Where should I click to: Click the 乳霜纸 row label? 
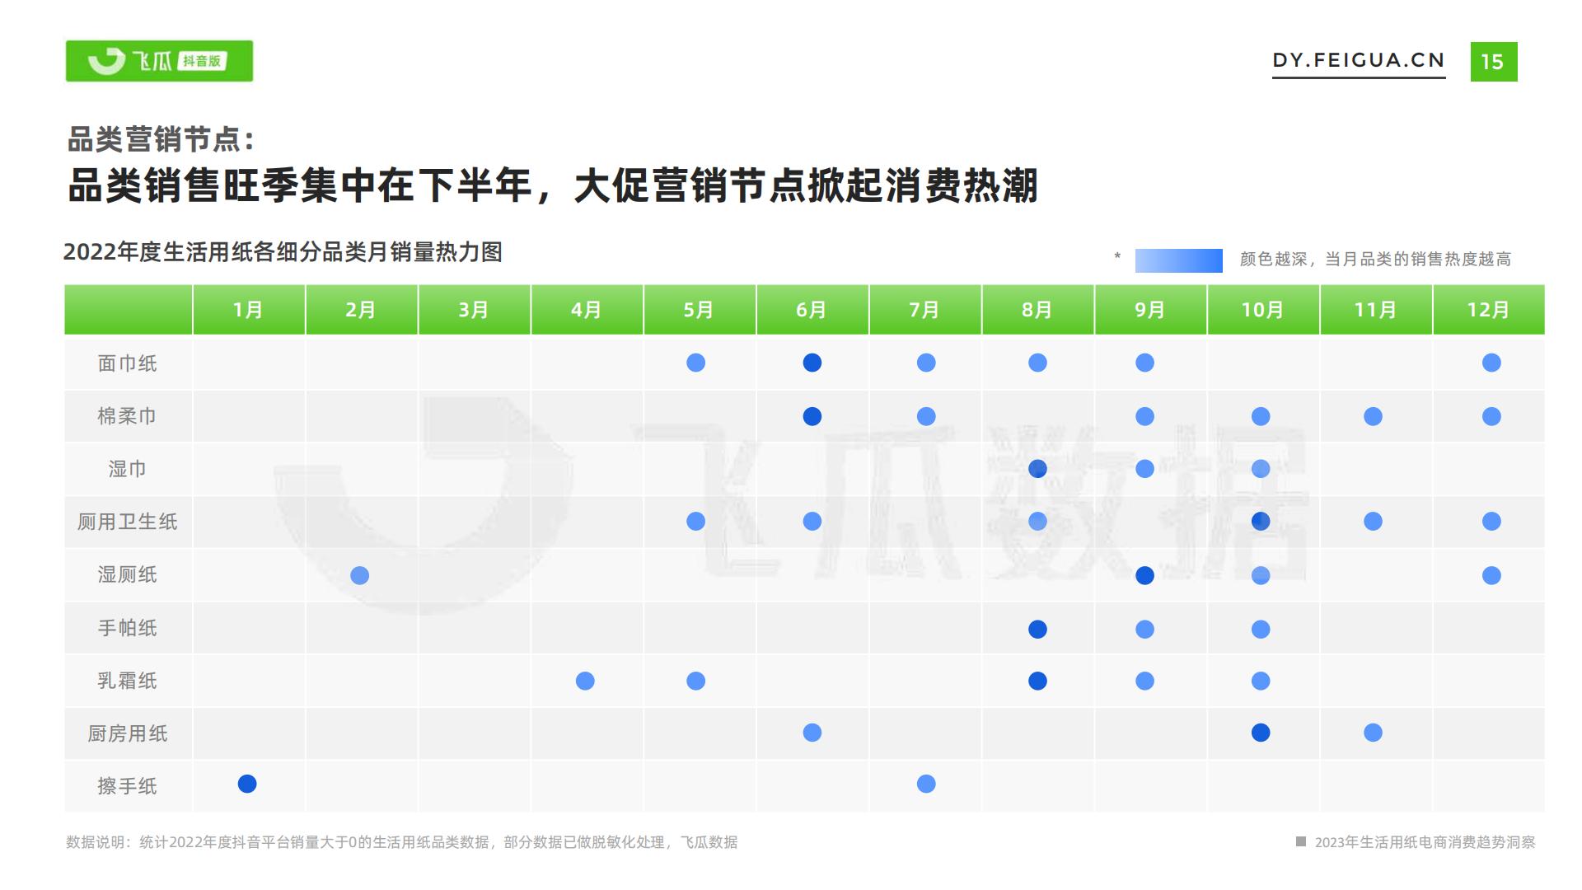[x=127, y=681]
